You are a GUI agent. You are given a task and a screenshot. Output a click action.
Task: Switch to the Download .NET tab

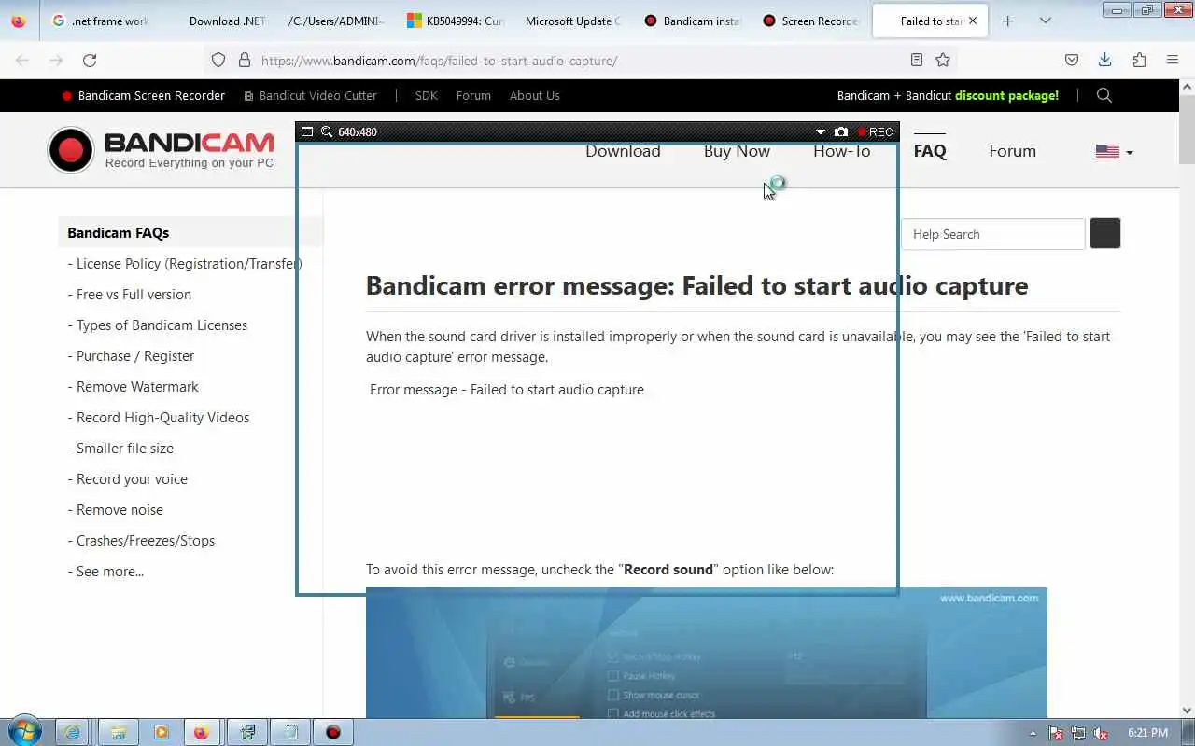tap(218, 21)
